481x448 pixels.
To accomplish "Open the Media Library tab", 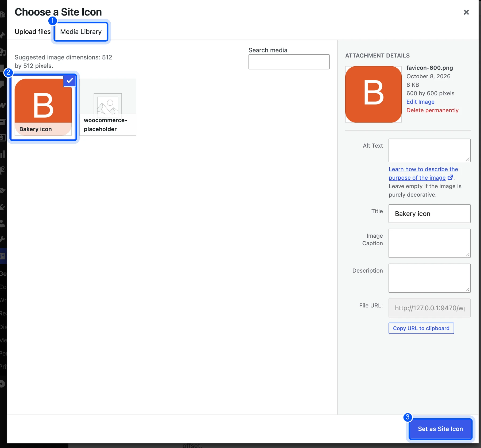I will pos(81,32).
